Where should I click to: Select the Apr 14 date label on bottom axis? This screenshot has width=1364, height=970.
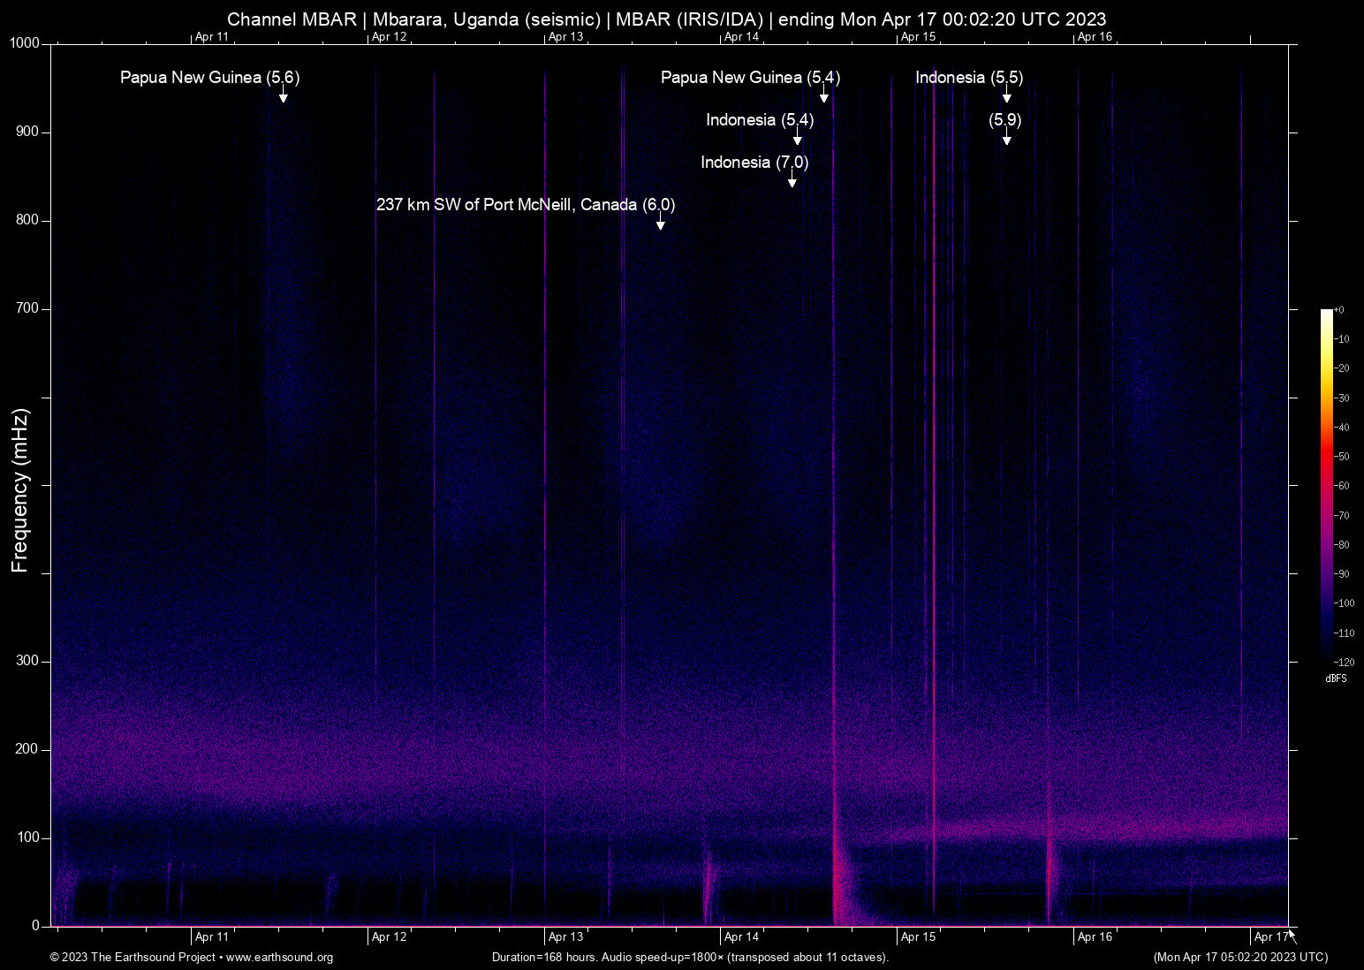740,936
